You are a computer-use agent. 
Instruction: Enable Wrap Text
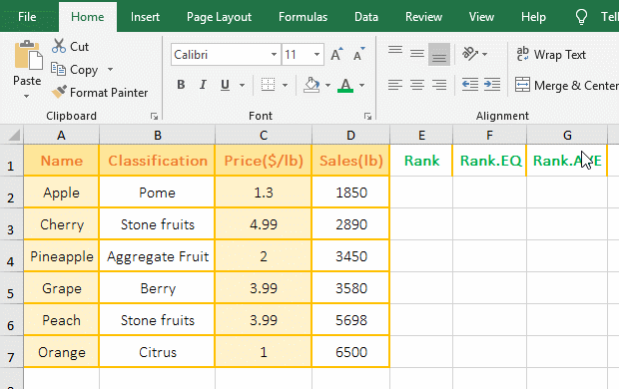(x=551, y=55)
